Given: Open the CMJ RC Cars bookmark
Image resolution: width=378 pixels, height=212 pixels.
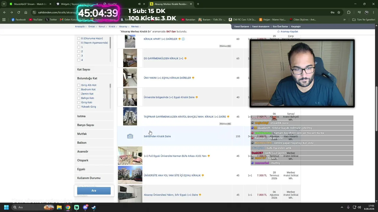Looking at the screenshot, I should pyautogui.click(x=242, y=20).
